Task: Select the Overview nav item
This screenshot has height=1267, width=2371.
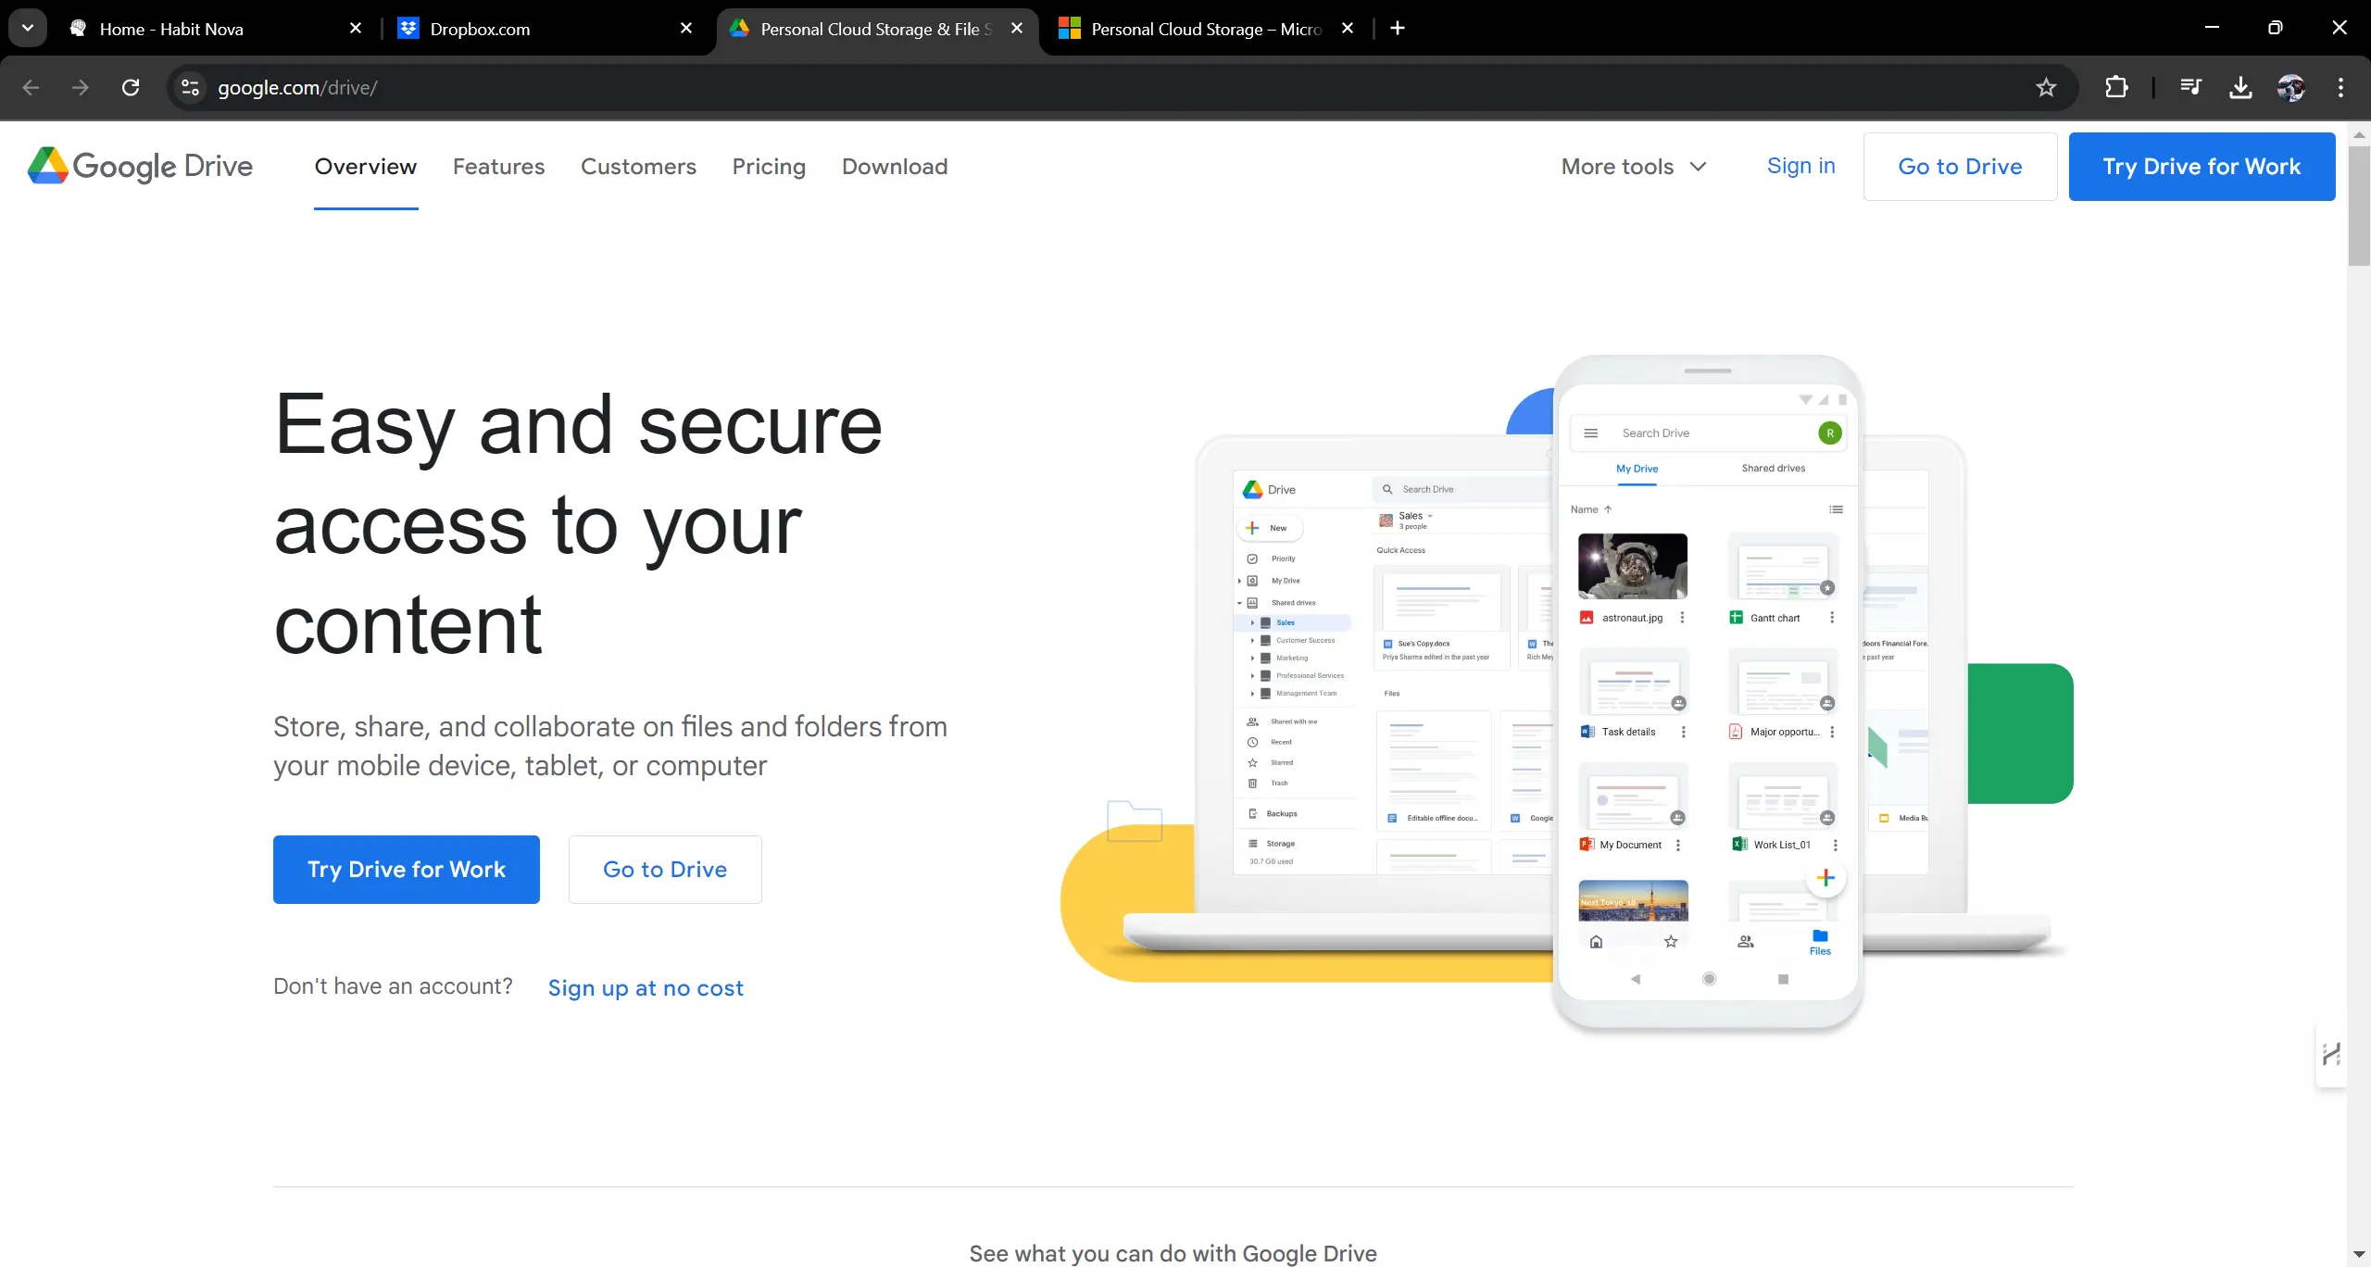Action: [366, 167]
